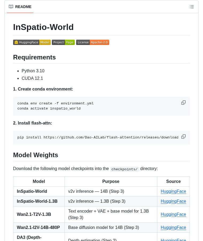Open HuggingFace link for Wan2.1-T2V-1.3B
Image resolution: width=203 pixels, height=241 pixels.
pos(173,214)
